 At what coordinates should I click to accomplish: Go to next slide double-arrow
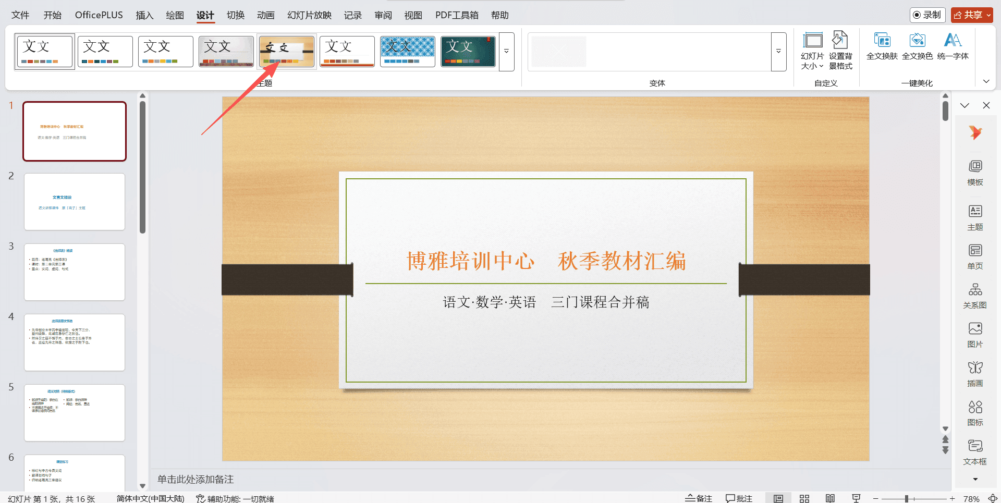pos(945,450)
